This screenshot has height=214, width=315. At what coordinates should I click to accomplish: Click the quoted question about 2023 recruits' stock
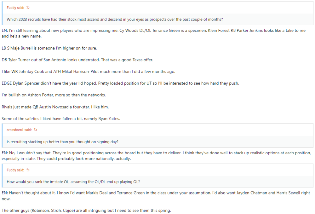[x=115, y=19]
